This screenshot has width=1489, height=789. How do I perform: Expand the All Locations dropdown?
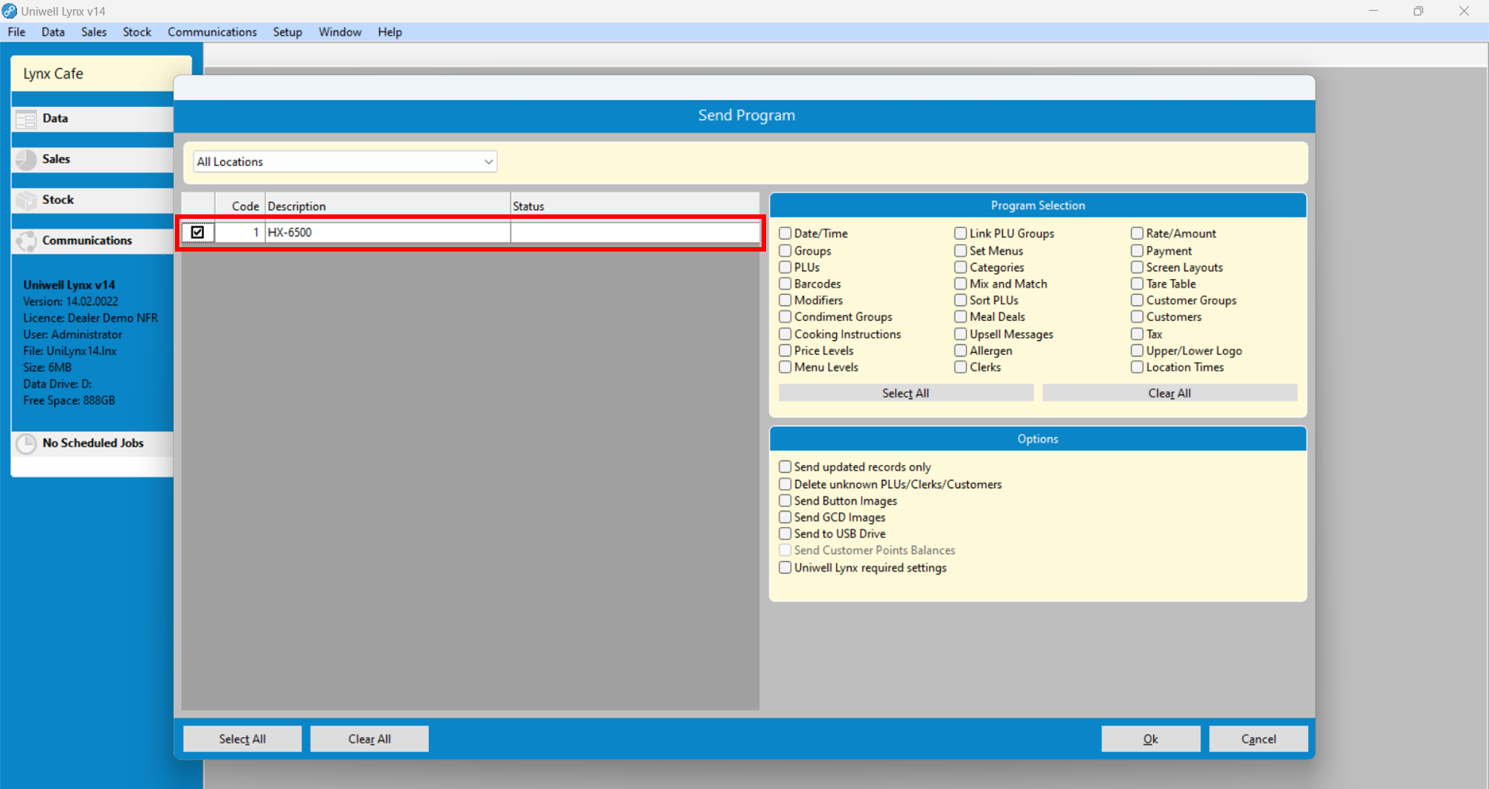pyautogui.click(x=488, y=162)
